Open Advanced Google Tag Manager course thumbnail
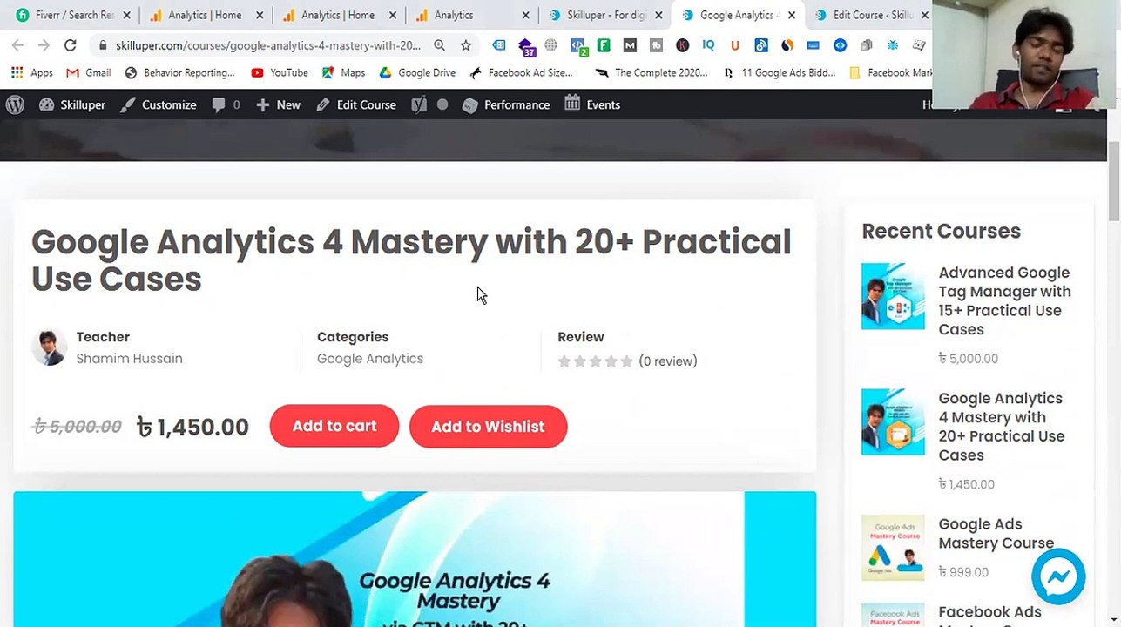Viewport: 1121px width, 627px height. [893, 296]
